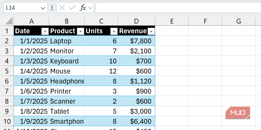261x130 pixels.
Task: Select the Printer cell
Action: tap(66, 91)
